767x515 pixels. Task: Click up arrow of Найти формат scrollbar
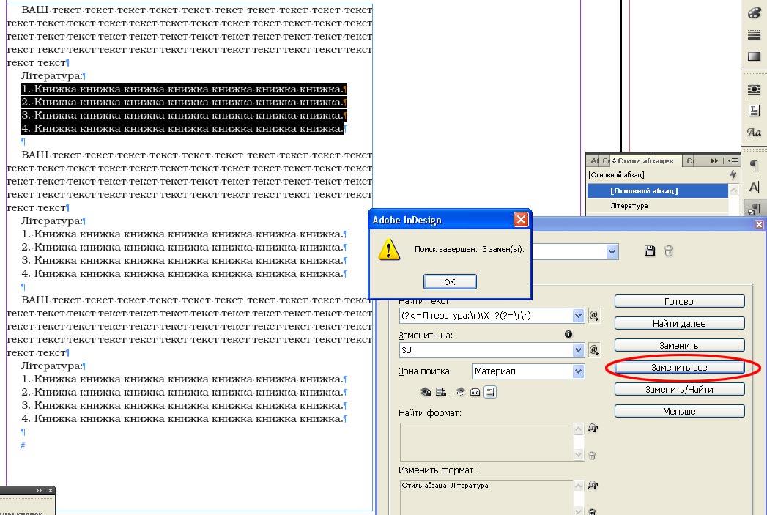tap(578, 429)
